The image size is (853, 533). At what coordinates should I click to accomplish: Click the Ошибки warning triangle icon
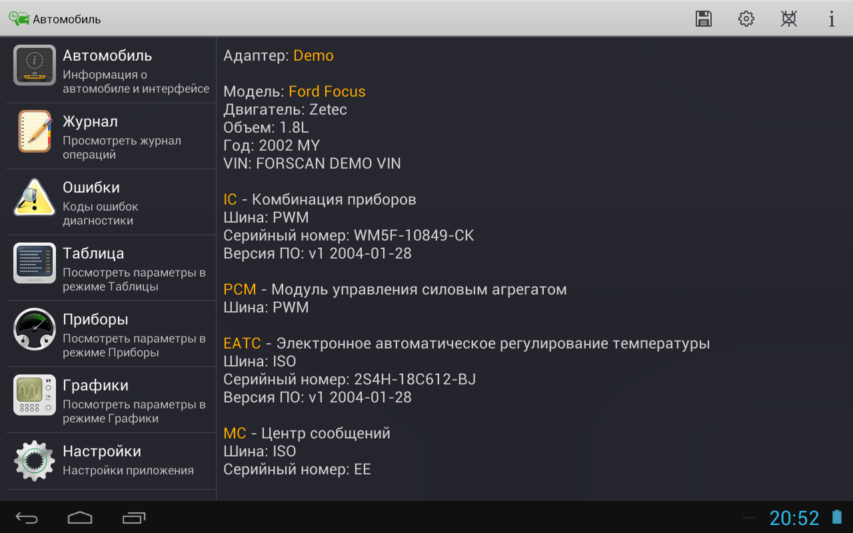click(35, 197)
